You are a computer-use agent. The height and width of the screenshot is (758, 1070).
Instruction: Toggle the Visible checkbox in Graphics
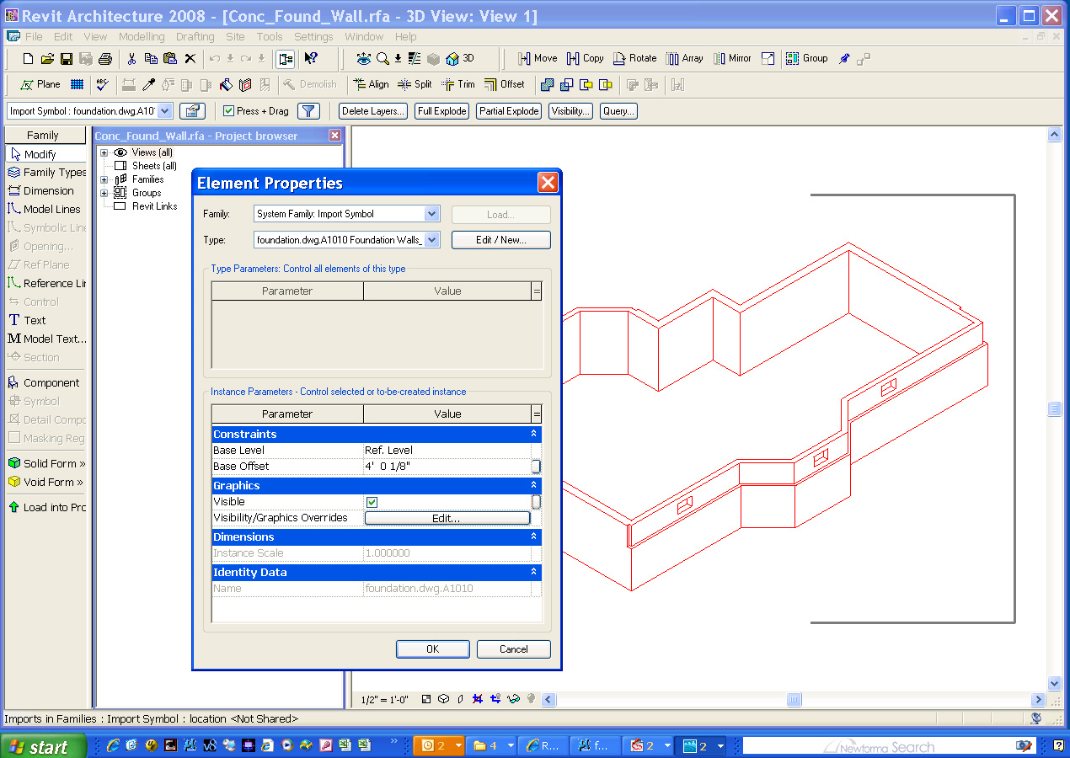tap(372, 502)
